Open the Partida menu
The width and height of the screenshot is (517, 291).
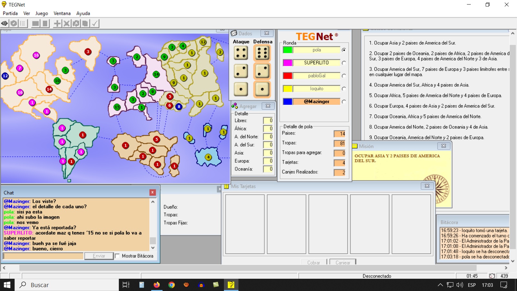pos(10,13)
